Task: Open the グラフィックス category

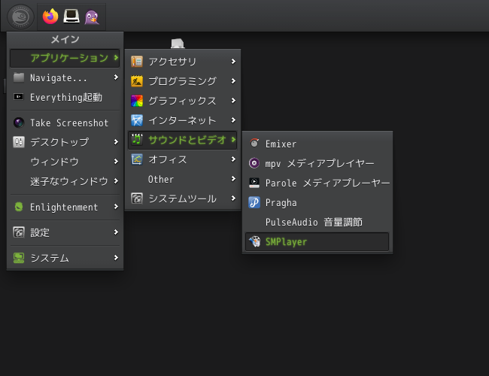Action: pos(183,101)
